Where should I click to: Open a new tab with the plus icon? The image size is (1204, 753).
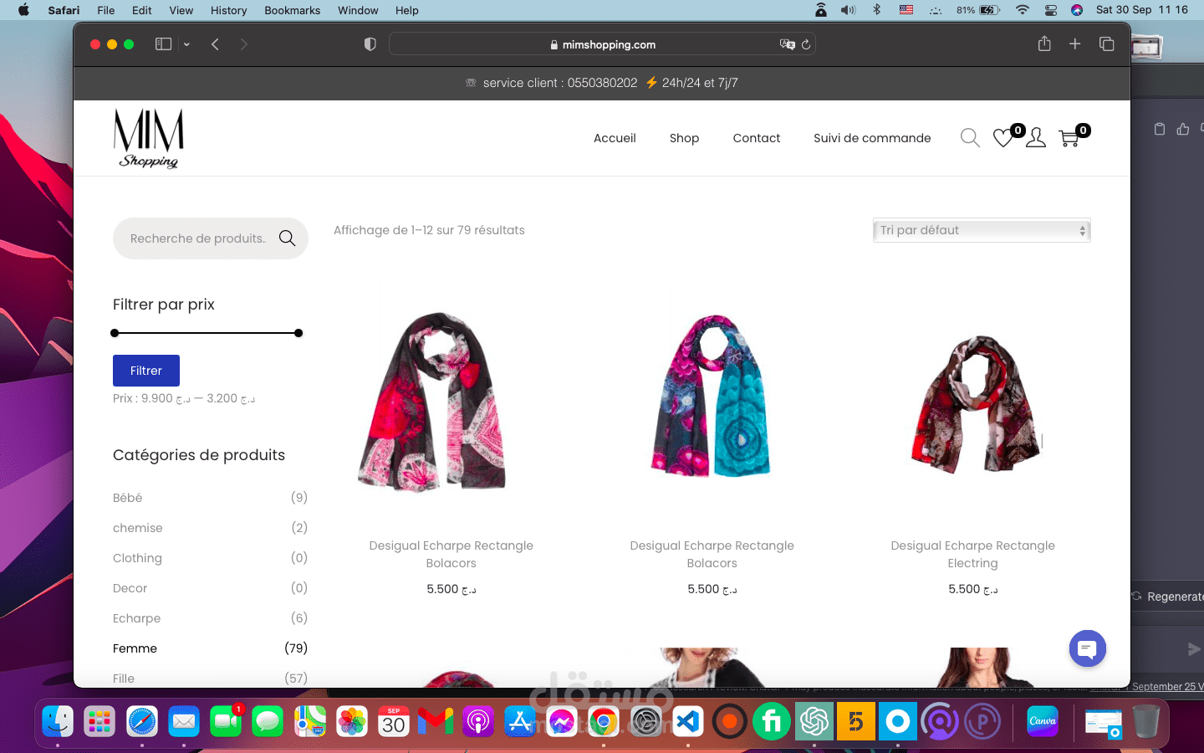point(1075,44)
